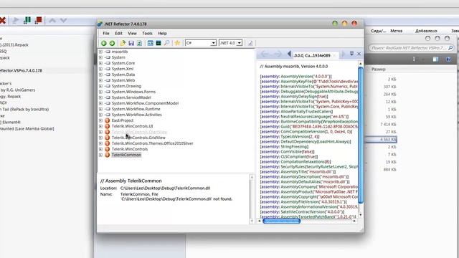Select 'Reflector.VSPro.7.4.0.178' entry in background list
Viewport: 459px width, 258px height.
(x=21, y=70)
